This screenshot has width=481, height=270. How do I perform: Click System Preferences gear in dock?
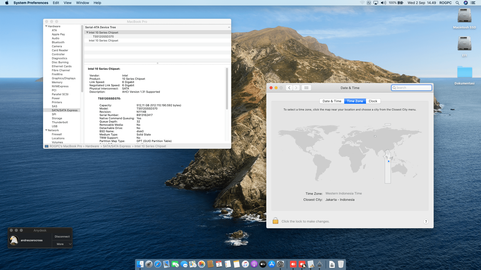(281, 264)
